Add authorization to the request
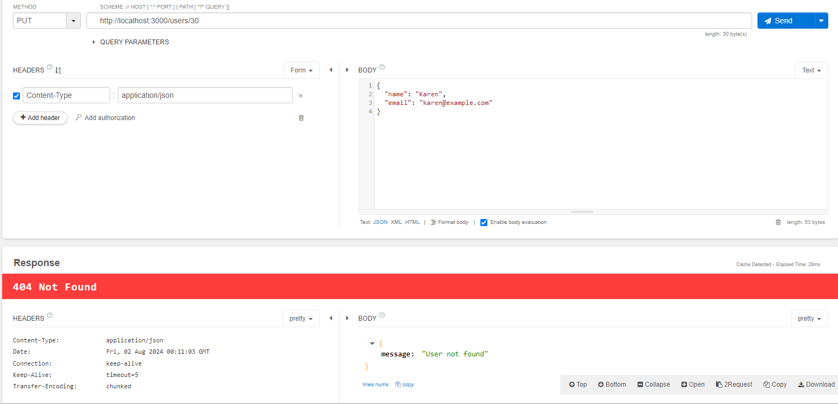The height and width of the screenshot is (404, 838). tap(105, 117)
